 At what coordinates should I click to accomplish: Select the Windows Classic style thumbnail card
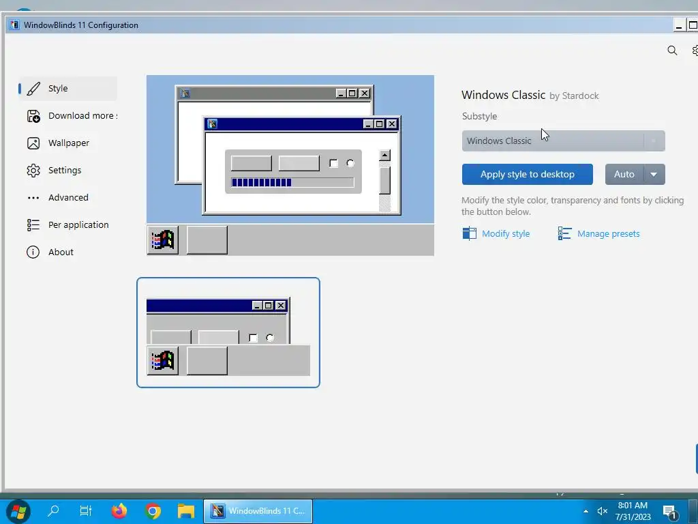click(228, 332)
